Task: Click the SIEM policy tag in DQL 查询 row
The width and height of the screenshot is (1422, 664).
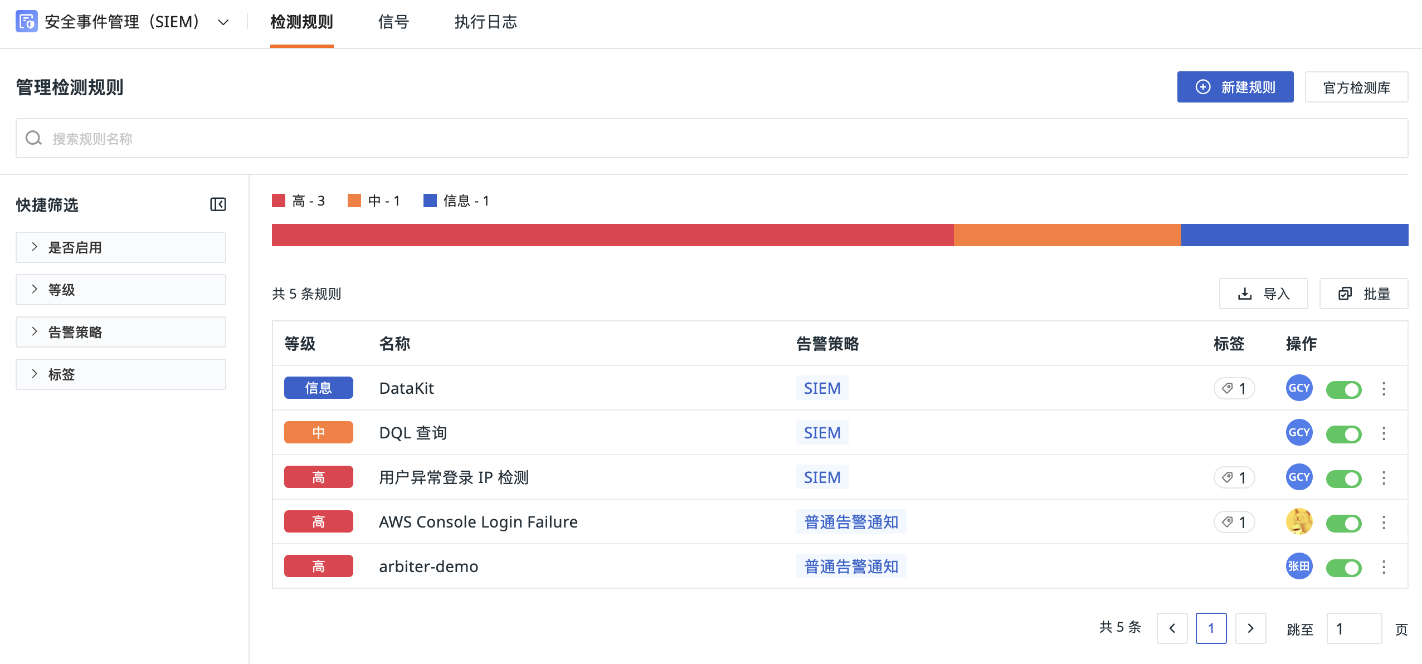Action: pos(822,432)
